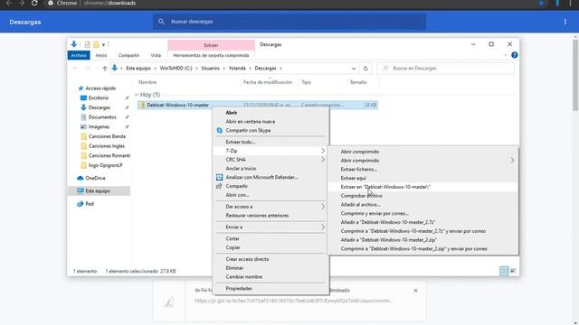Sort by Fecha de modificación column
Screen dimensions: 579x325
(268, 82)
